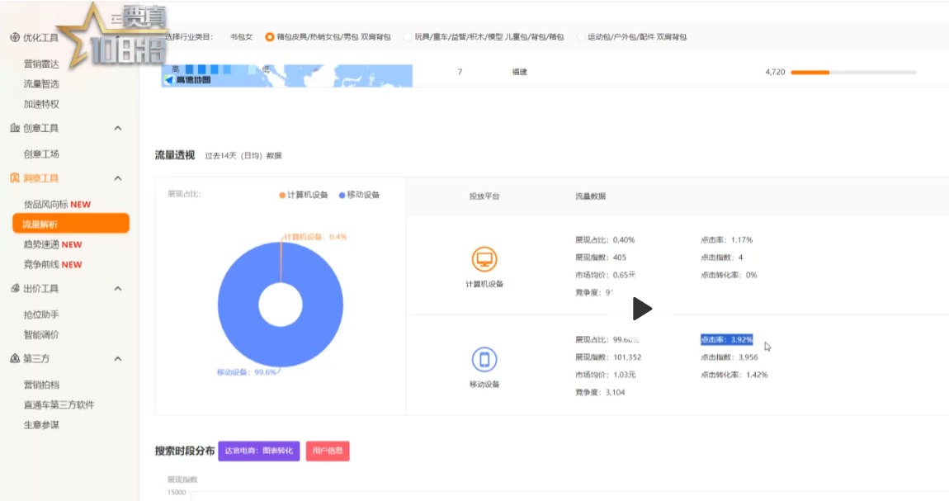Select the 玩具/童车/益智/积木/模型 radio option
Viewport: 949px width, 501px height.
407,37
